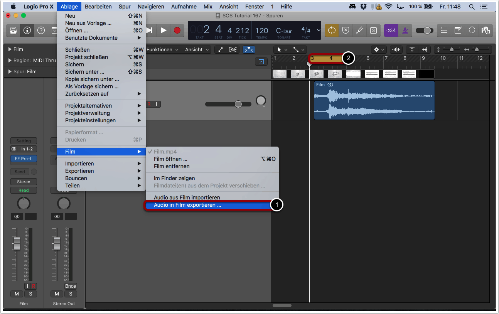Open the List Editors icon
This screenshot has width=499, height=314.
[444, 30]
